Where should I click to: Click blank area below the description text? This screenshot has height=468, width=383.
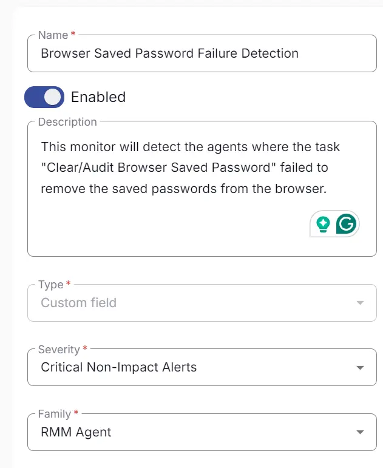[x=167, y=227]
